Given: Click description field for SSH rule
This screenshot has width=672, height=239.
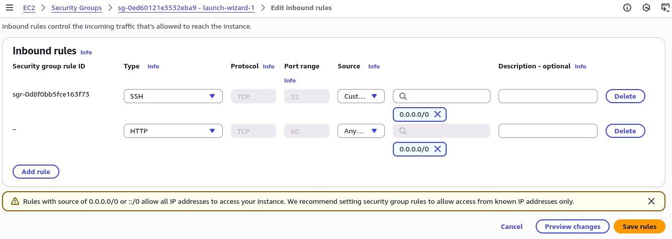Looking at the screenshot, I should tap(548, 96).
